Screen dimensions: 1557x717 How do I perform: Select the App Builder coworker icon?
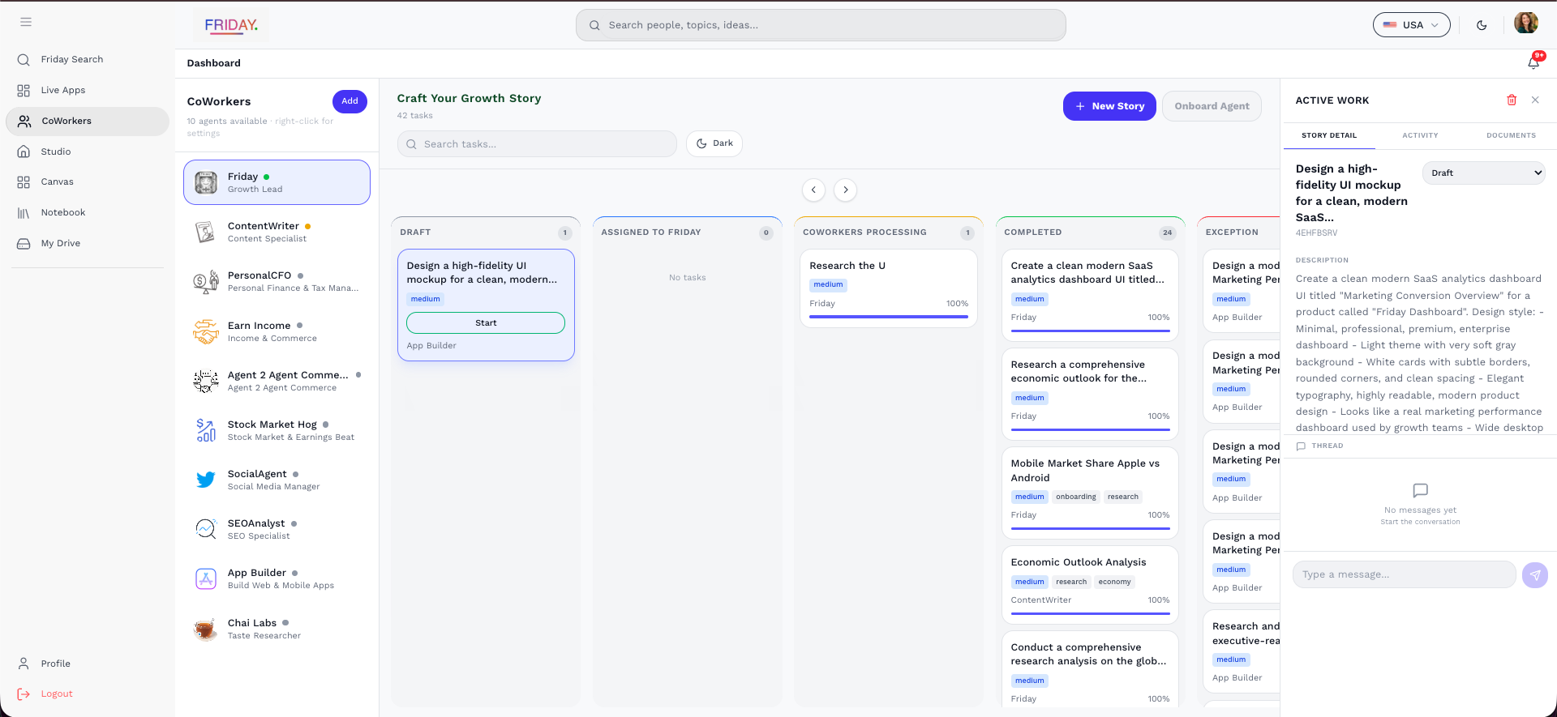(206, 579)
